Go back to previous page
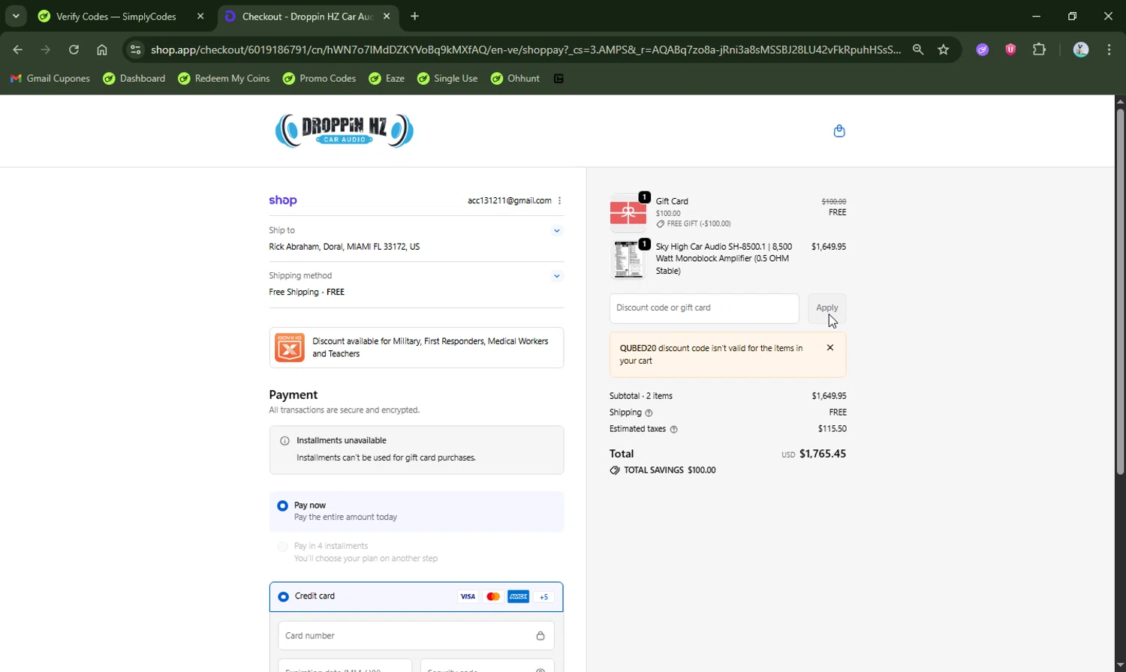The height and width of the screenshot is (672, 1126). click(x=18, y=50)
